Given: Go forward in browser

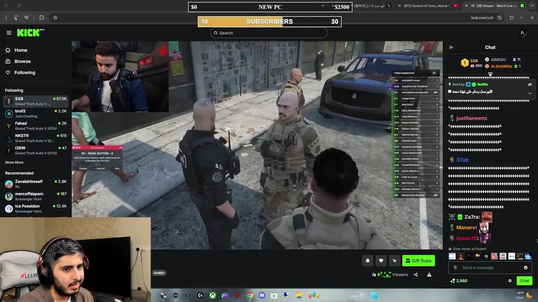Looking at the screenshot, I should (x=522, y=18).
